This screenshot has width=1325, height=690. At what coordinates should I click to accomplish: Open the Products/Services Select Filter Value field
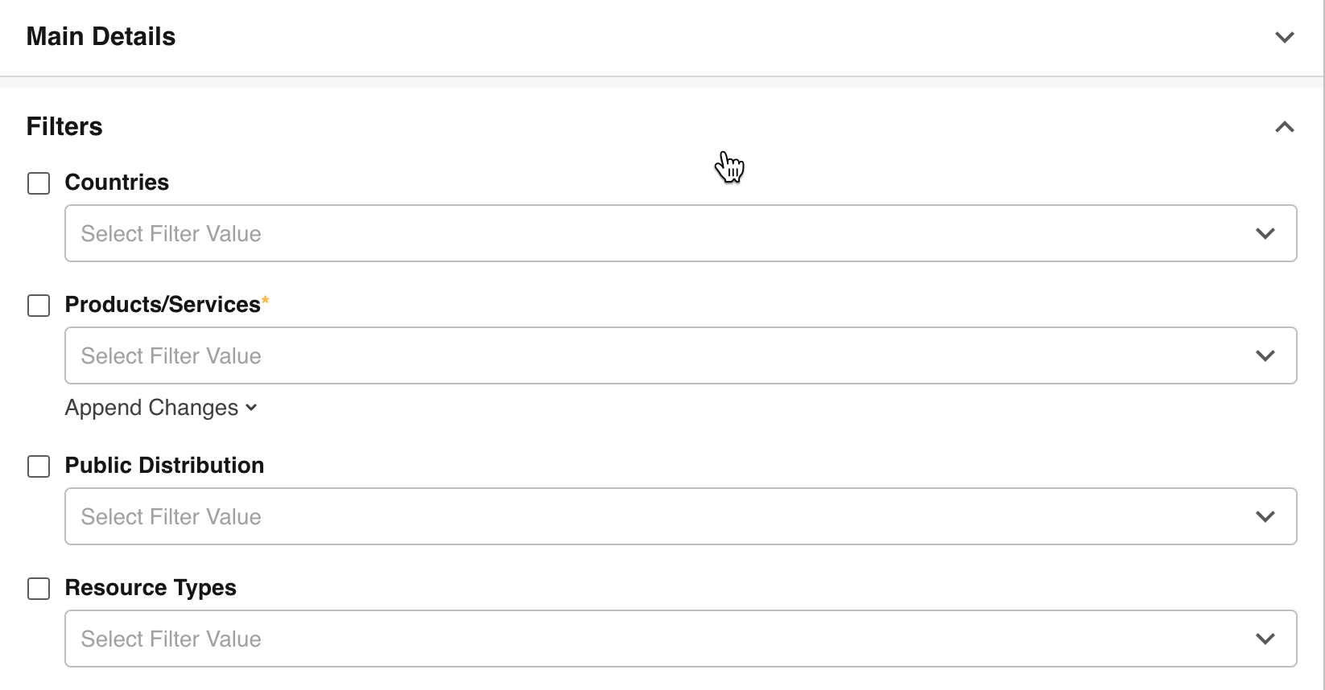(x=644, y=356)
